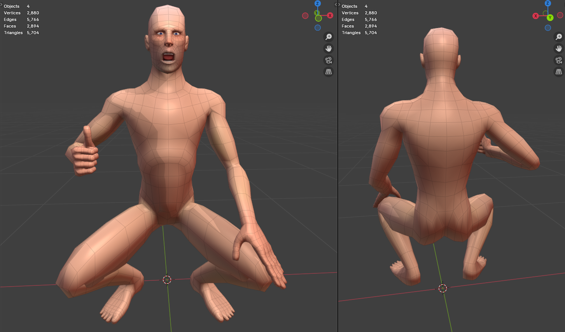565x332 pixels.
Task: Click the hollow red negative-X circle in left viewport gizmo
Action: tap(305, 16)
